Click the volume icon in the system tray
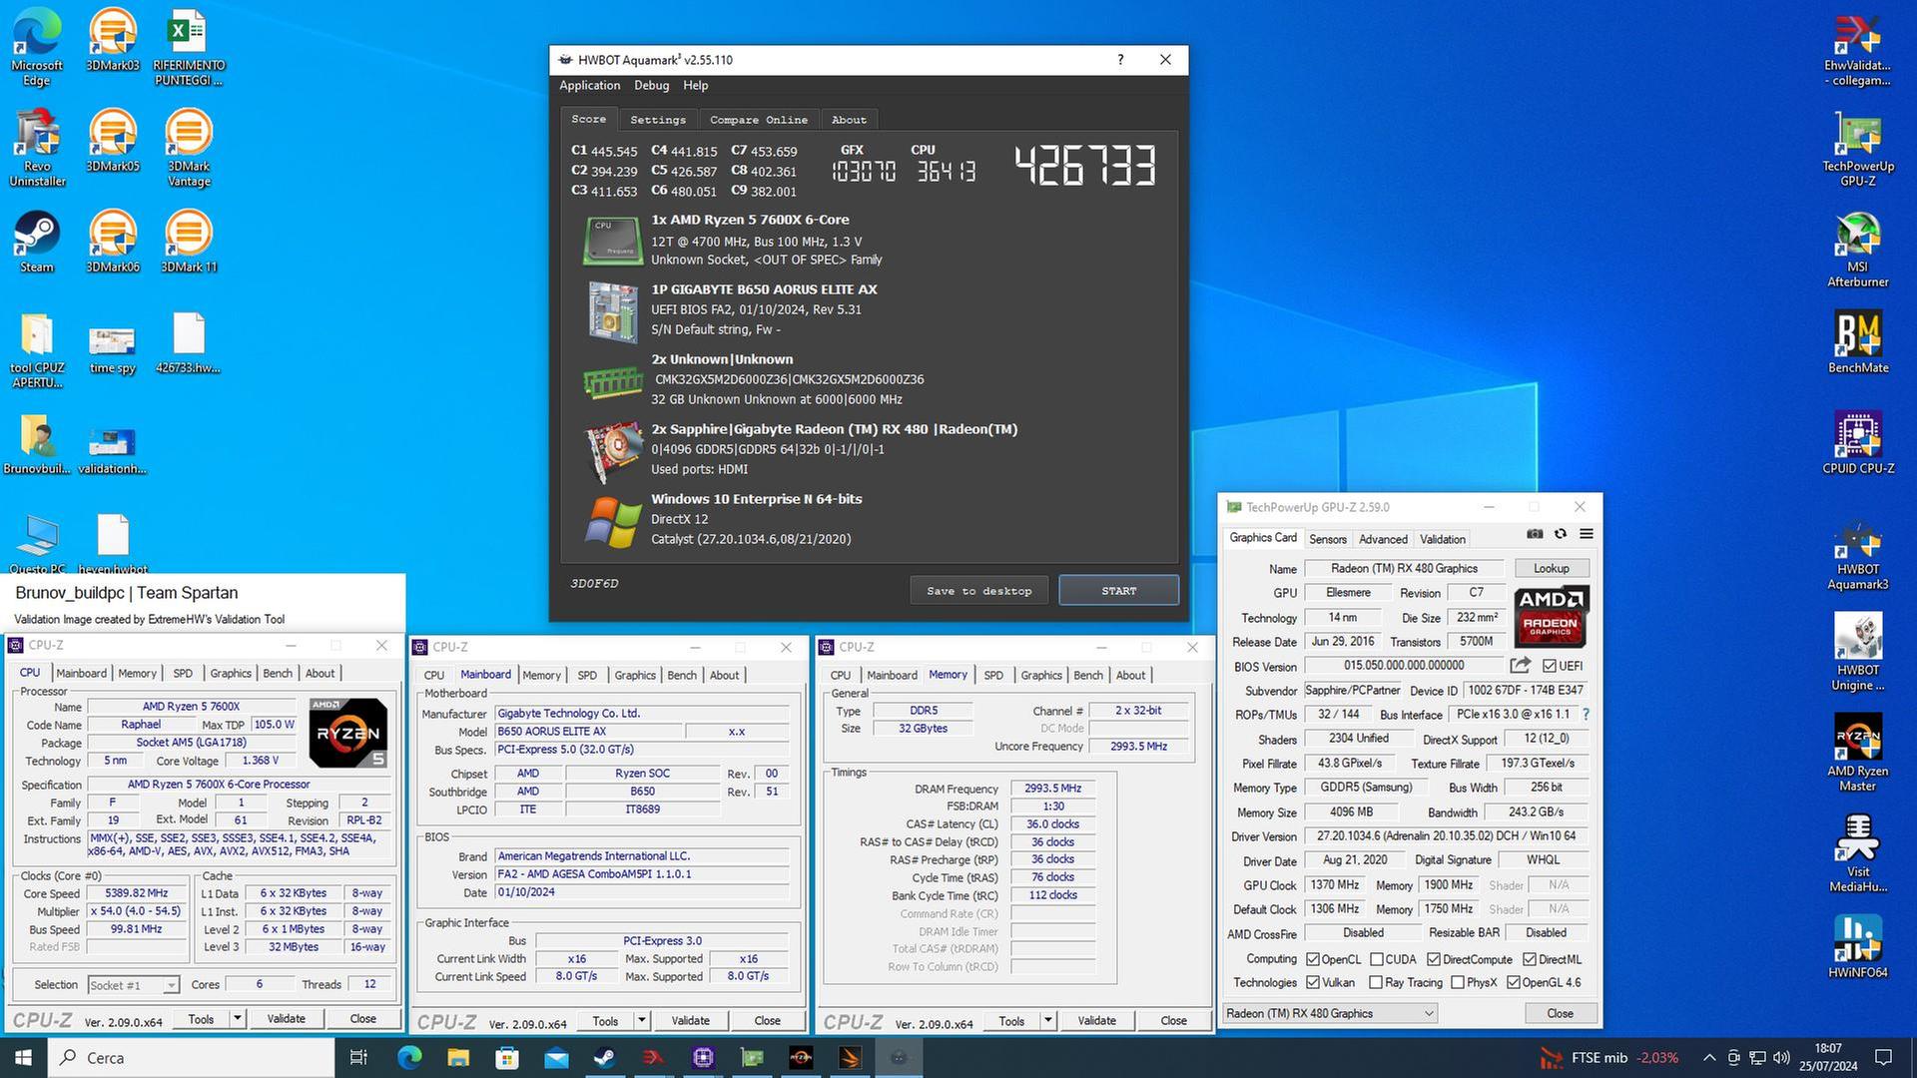The height and width of the screenshot is (1078, 1917). 1782,1057
